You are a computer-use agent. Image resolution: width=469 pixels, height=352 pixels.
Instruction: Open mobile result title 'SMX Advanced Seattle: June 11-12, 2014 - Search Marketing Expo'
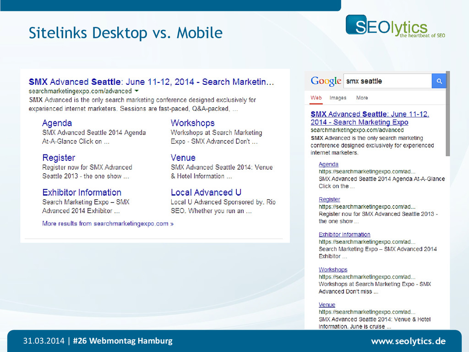370,118
